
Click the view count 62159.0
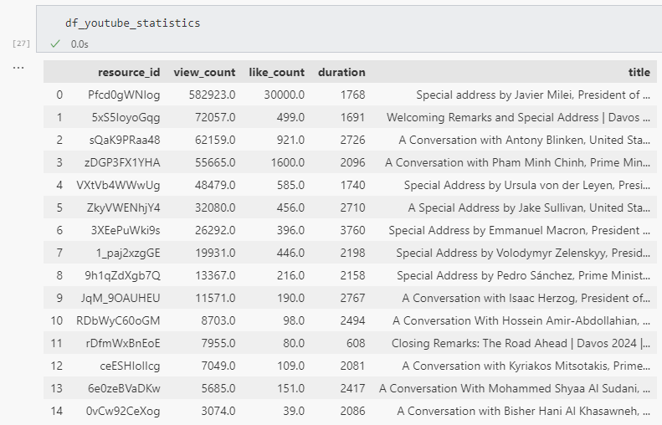[215, 140]
